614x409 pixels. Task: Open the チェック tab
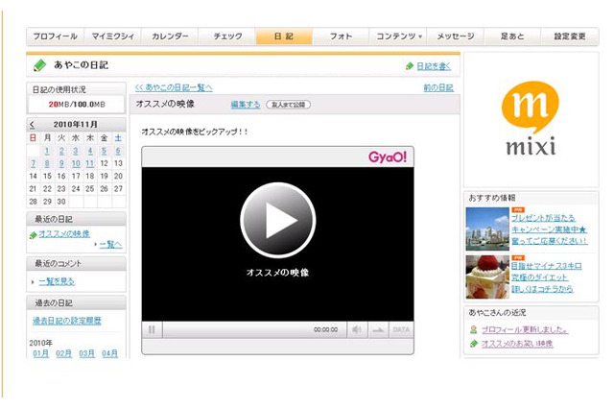pos(227,36)
